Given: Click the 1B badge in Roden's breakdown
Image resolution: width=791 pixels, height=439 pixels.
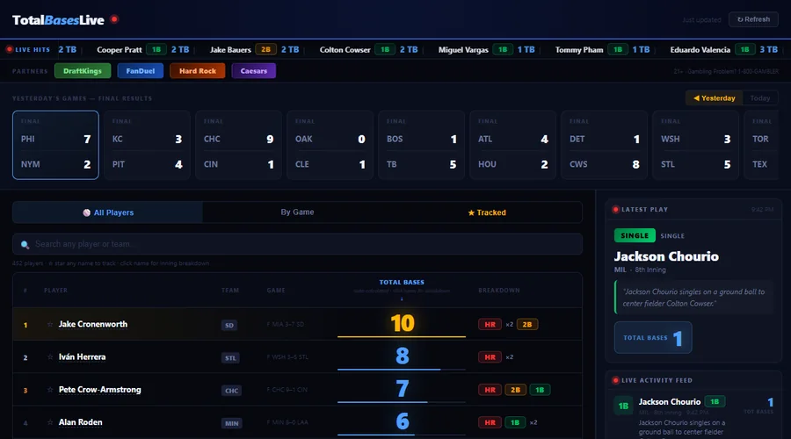Looking at the screenshot, I should point(514,423).
